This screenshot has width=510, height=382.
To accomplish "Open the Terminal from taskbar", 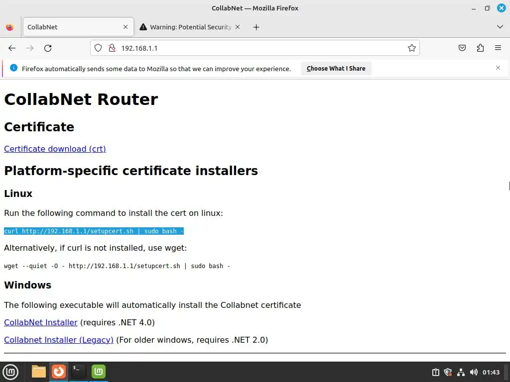I will 79,372.
